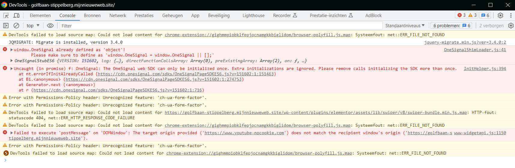Open the top context dropdown
The image size is (515, 168).
pyautogui.click(x=33, y=26)
